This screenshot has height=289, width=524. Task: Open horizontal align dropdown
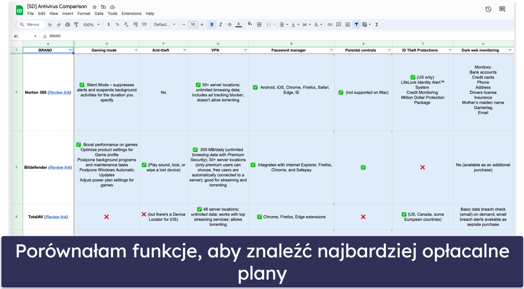(284, 24)
